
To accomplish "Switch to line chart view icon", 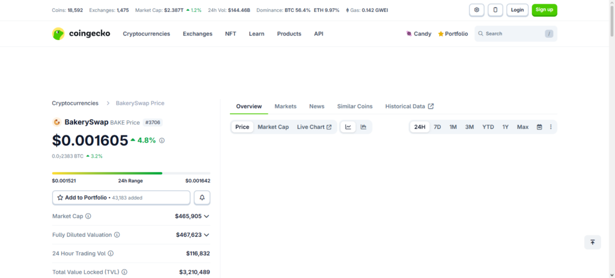I will [x=348, y=127].
